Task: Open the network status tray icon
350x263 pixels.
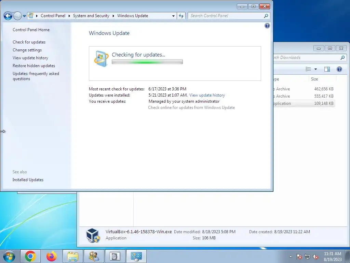Action: coord(307,256)
